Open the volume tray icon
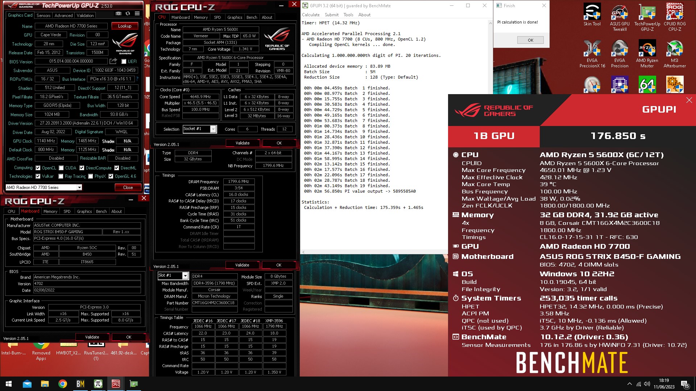The width and height of the screenshot is (696, 391). tap(647, 384)
